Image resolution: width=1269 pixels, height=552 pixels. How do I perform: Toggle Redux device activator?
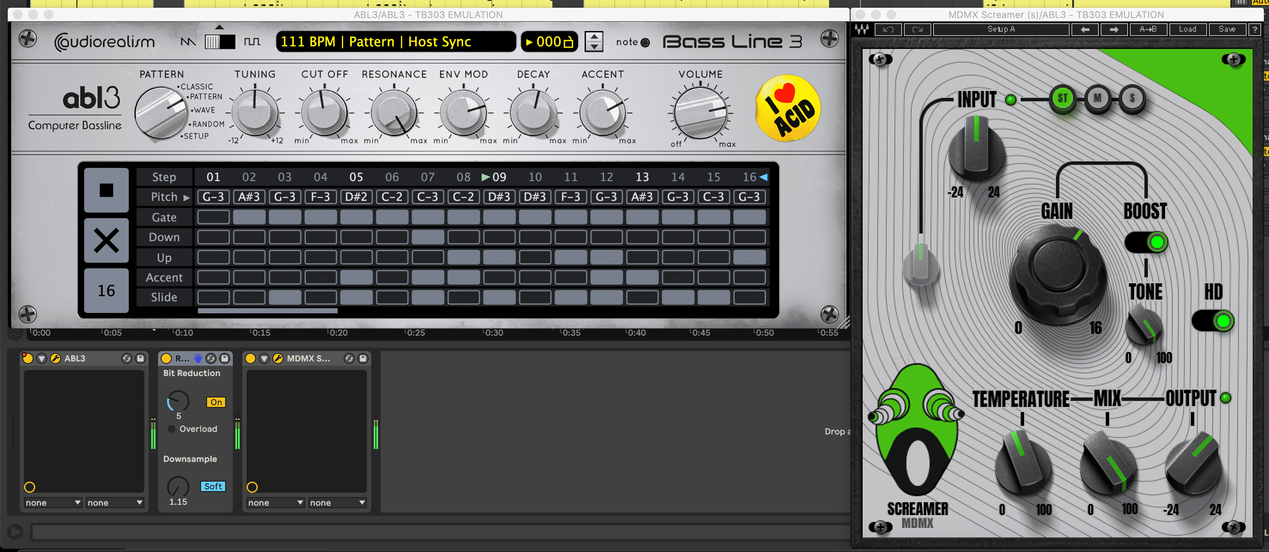coord(167,358)
